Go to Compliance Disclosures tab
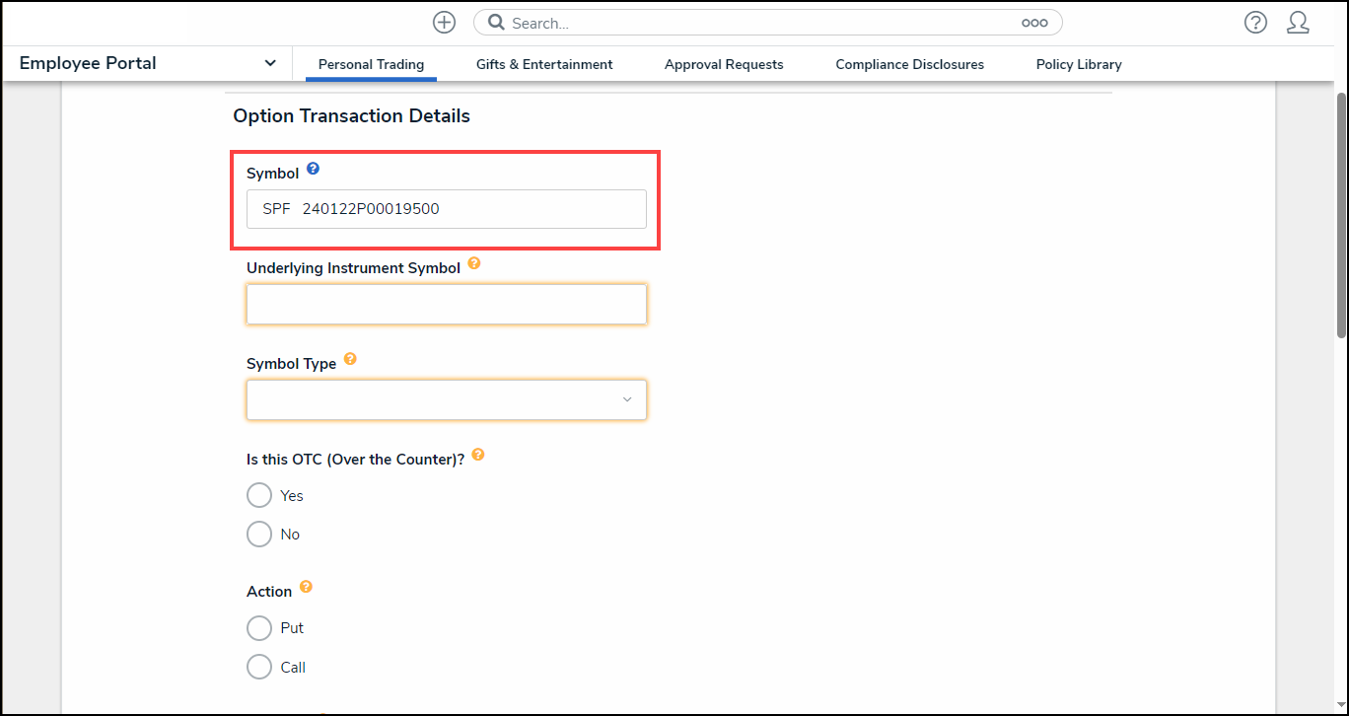The height and width of the screenshot is (716, 1349). [909, 64]
